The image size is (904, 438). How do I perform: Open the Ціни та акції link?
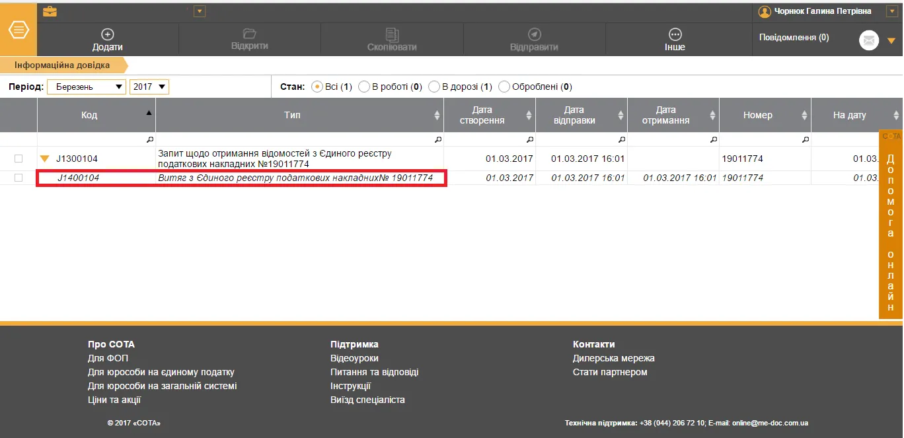114,400
